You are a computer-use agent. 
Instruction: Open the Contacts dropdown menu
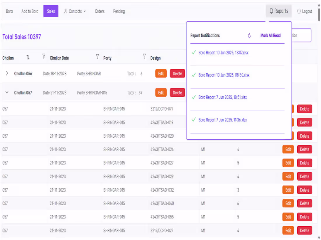[75, 11]
